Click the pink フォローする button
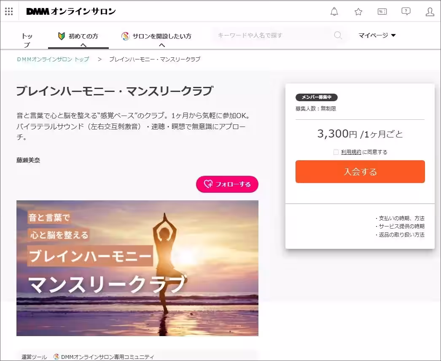The width and height of the screenshot is (441, 361). point(227,184)
